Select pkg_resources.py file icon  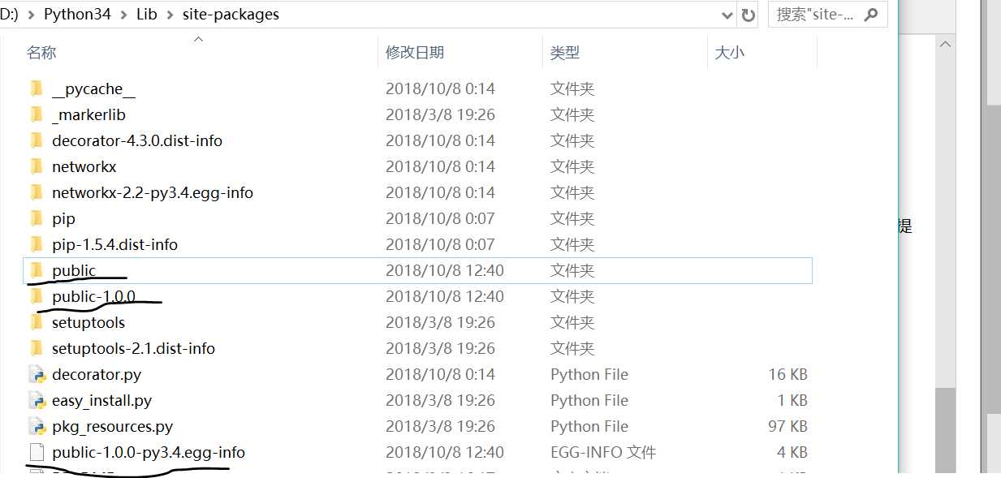coord(37,426)
